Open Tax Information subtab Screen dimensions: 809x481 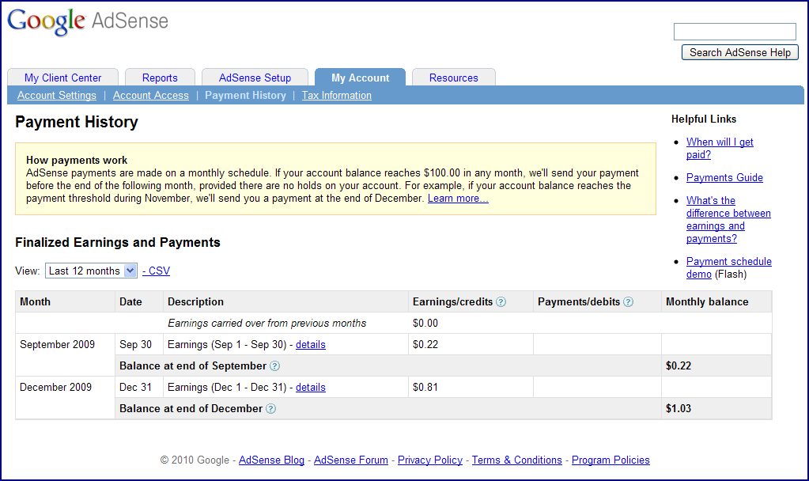[x=336, y=96]
